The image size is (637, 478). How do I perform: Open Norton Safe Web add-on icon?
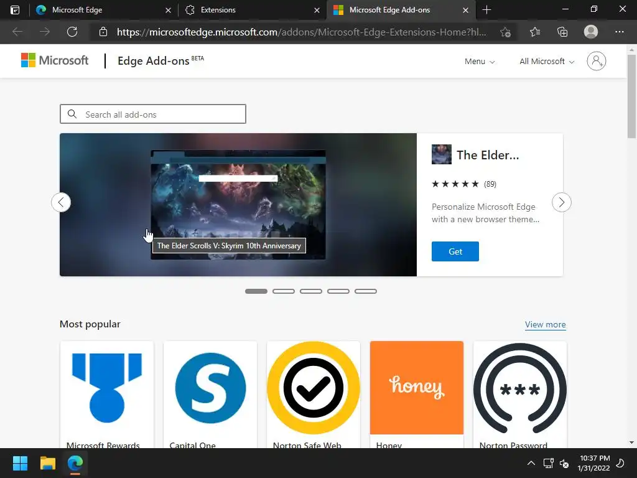click(314, 388)
